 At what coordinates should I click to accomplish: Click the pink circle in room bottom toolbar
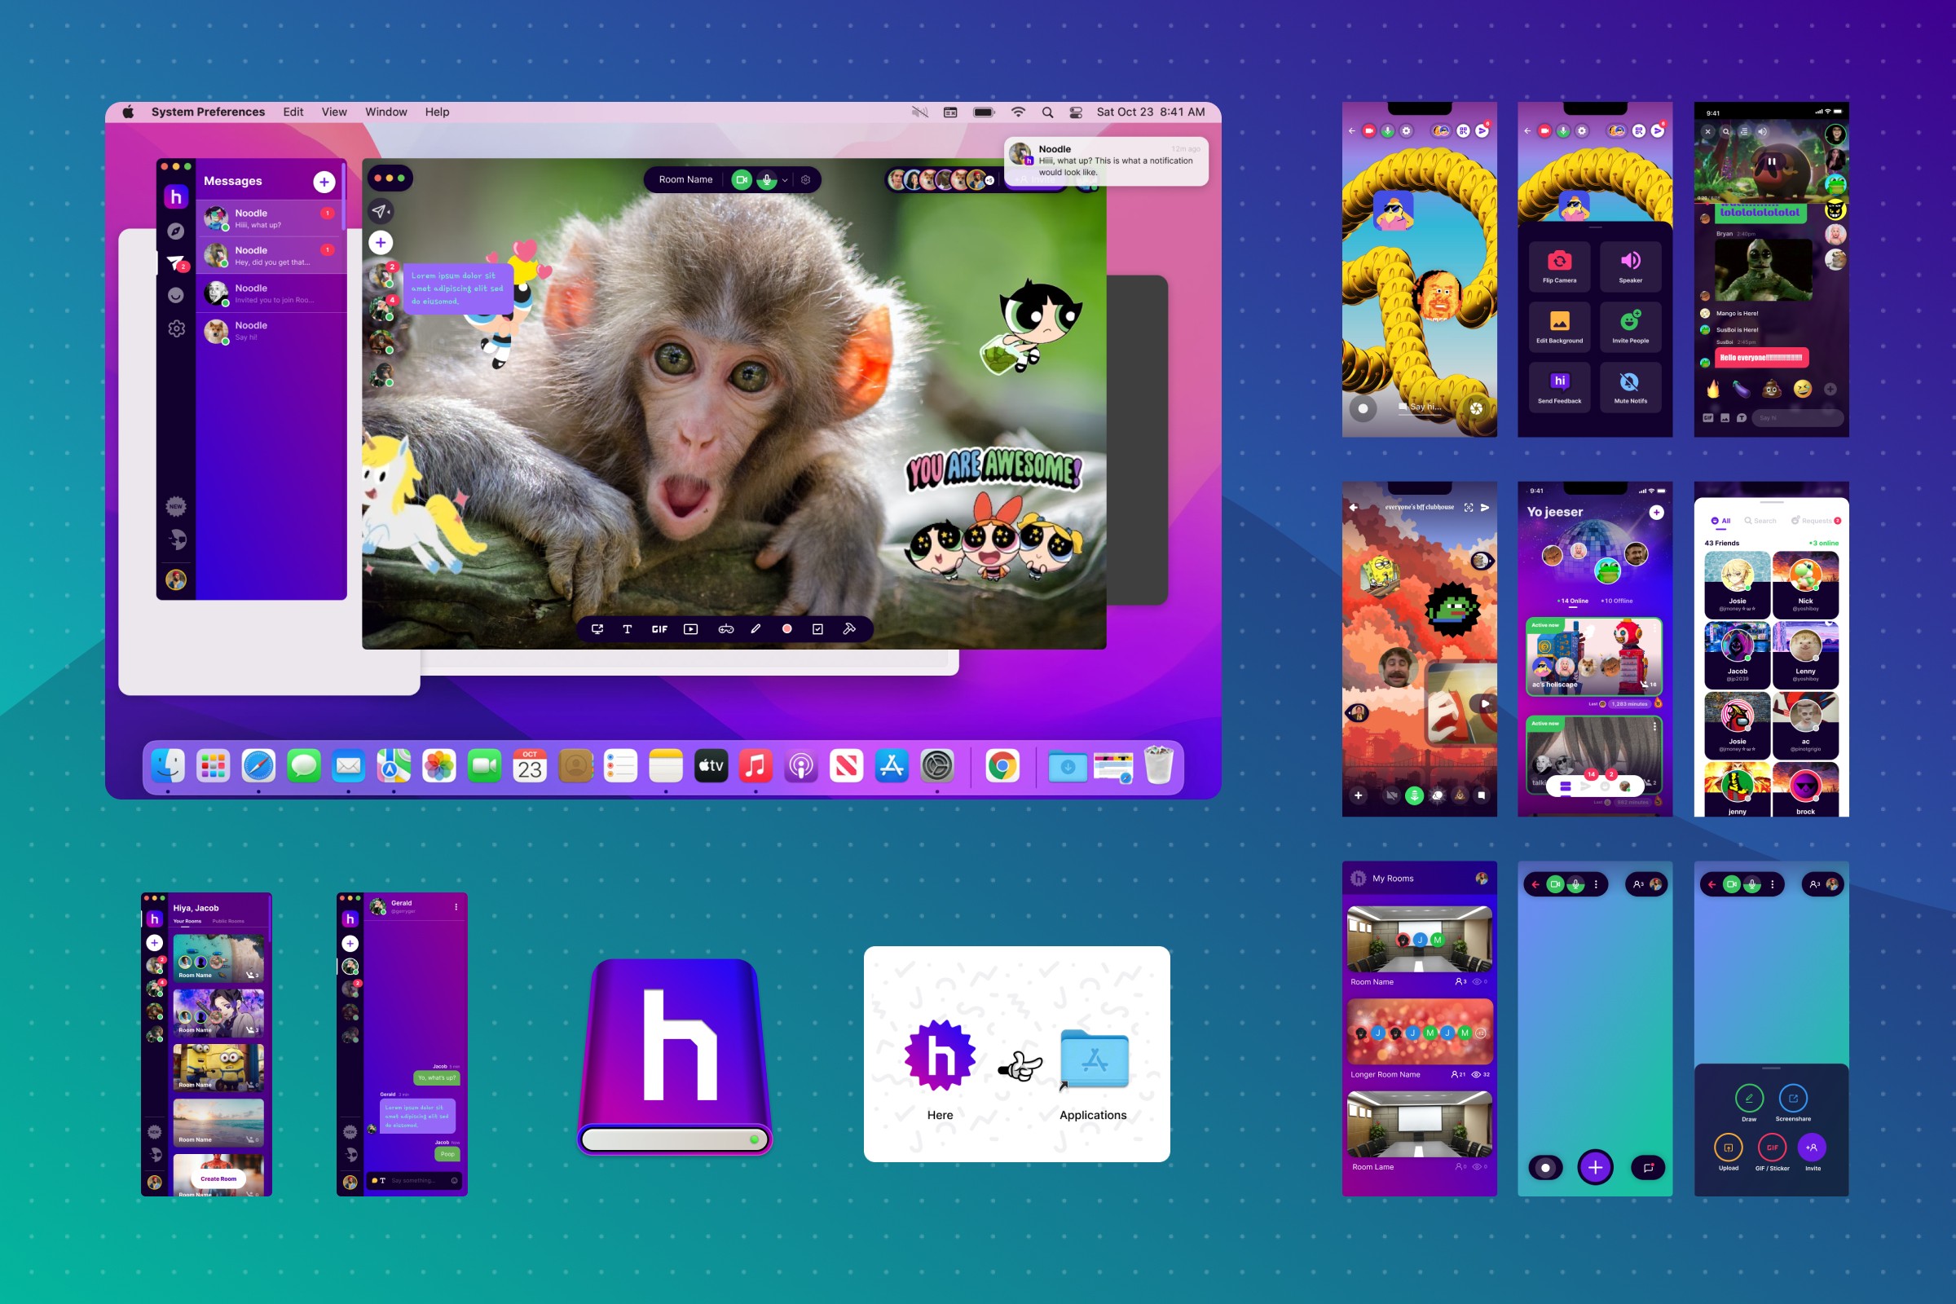[786, 628]
